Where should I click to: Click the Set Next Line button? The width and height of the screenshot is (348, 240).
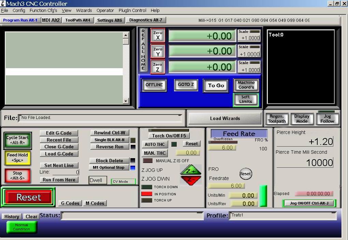click(x=59, y=165)
